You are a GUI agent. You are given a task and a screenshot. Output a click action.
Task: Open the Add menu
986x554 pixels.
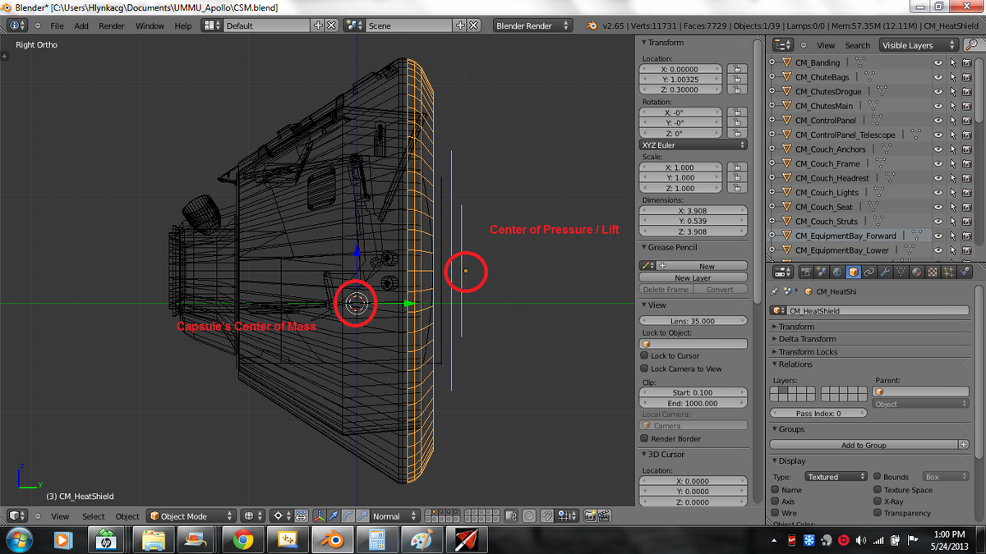(x=81, y=25)
